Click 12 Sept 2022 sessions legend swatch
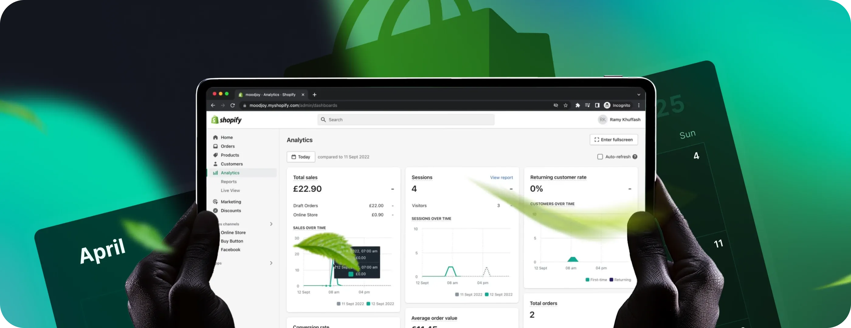Image resolution: width=851 pixels, height=328 pixels. click(x=487, y=295)
